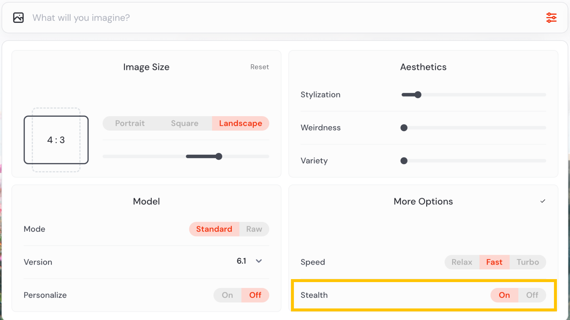Switch Mode to Raw

click(254, 229)
